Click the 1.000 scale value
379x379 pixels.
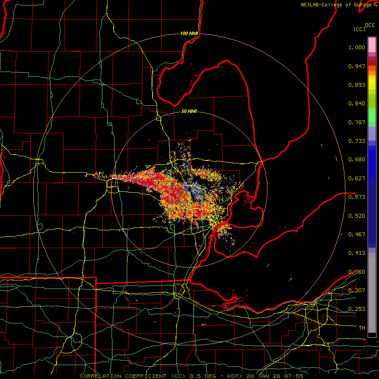point(357,47)
